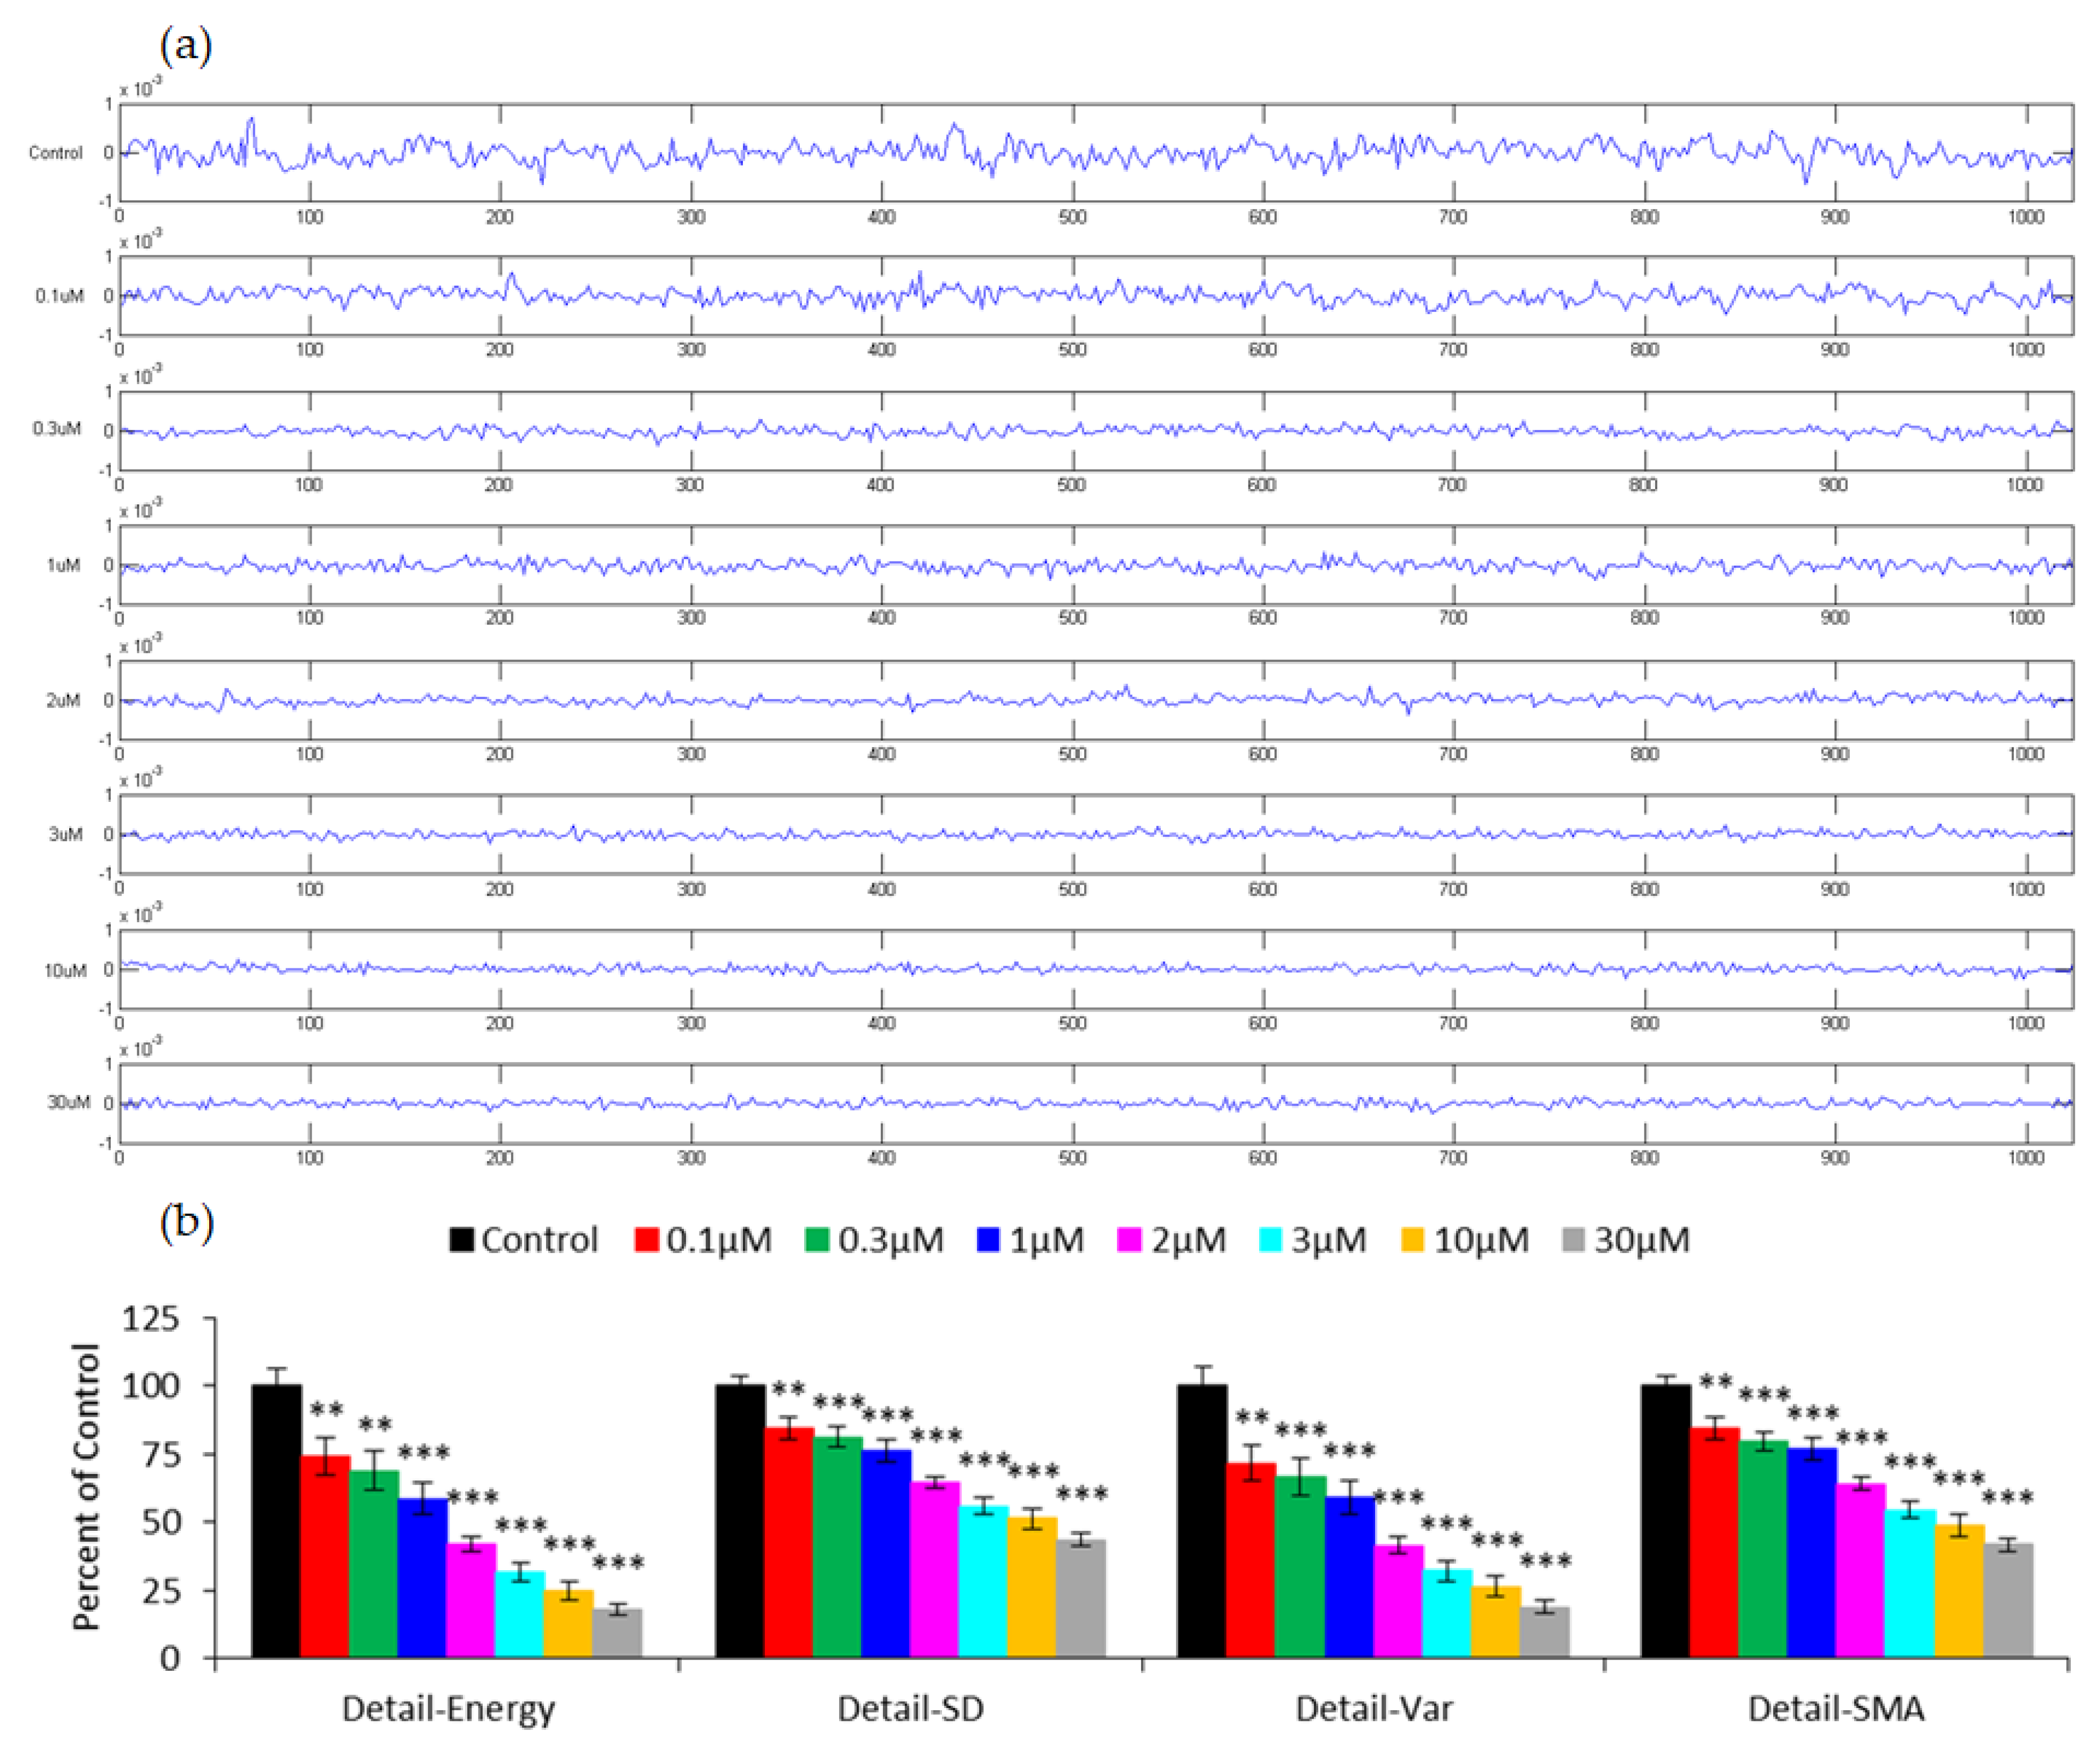Screen dimensions: 2100x1741
Task: Click the Detail-SD axis label
Action: point(910,1709)
